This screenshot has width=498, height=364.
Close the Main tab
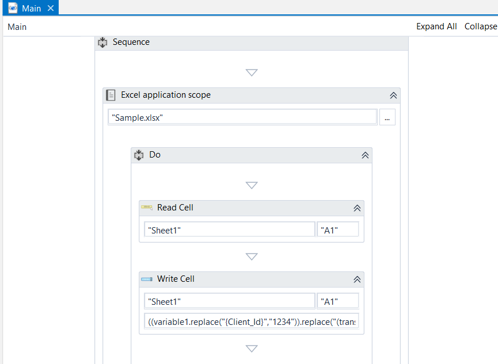coord(51,9)
